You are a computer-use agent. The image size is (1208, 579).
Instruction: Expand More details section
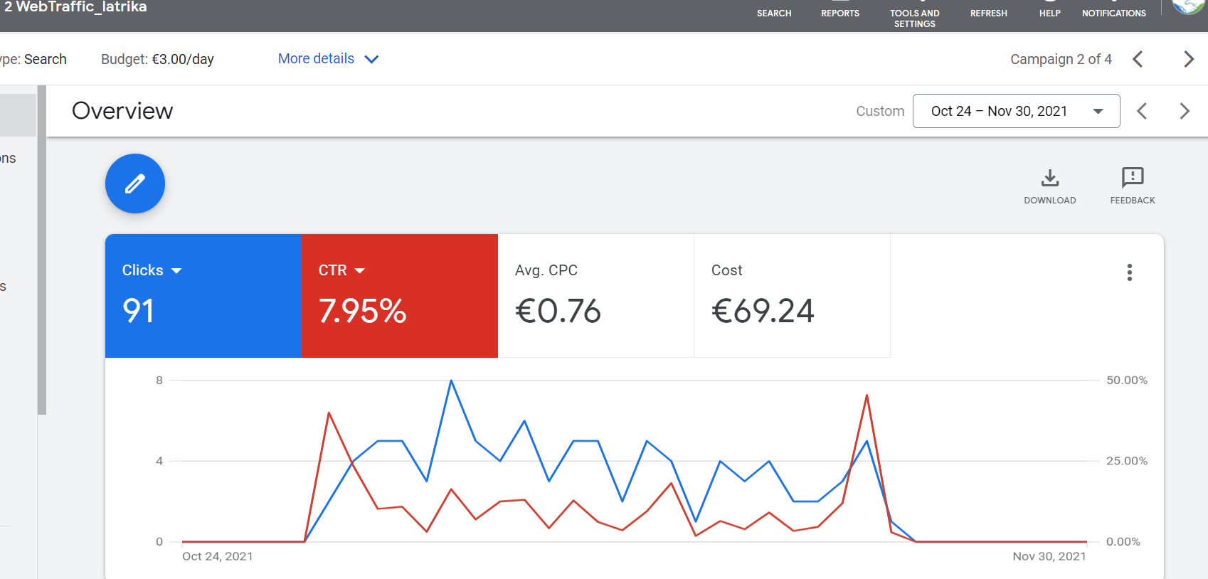(328, 59)
